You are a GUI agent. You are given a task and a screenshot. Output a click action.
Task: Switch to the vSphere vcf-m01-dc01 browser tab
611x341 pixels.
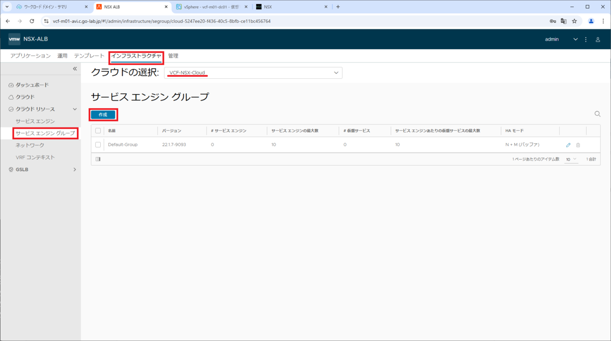(x=212, y=7)
